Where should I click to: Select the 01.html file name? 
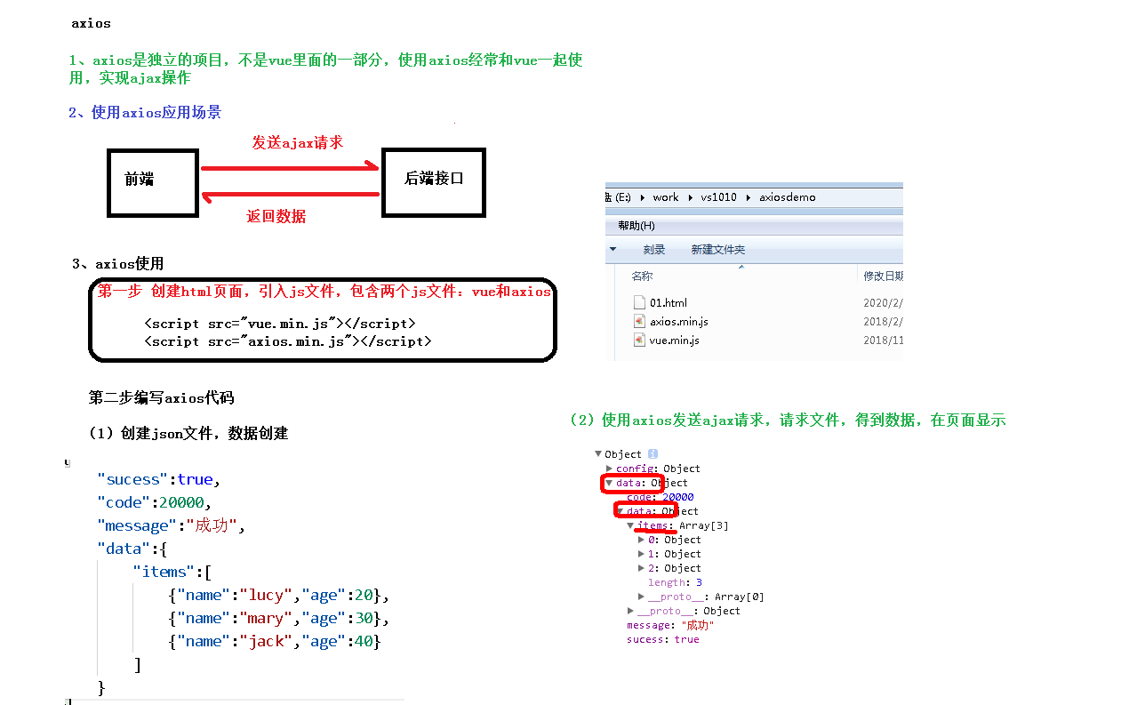click(x=669, y=303)
